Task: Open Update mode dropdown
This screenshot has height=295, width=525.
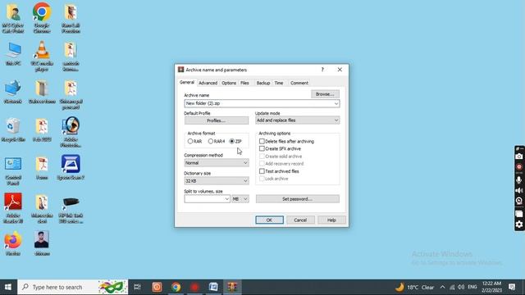Action: (297, 120)
